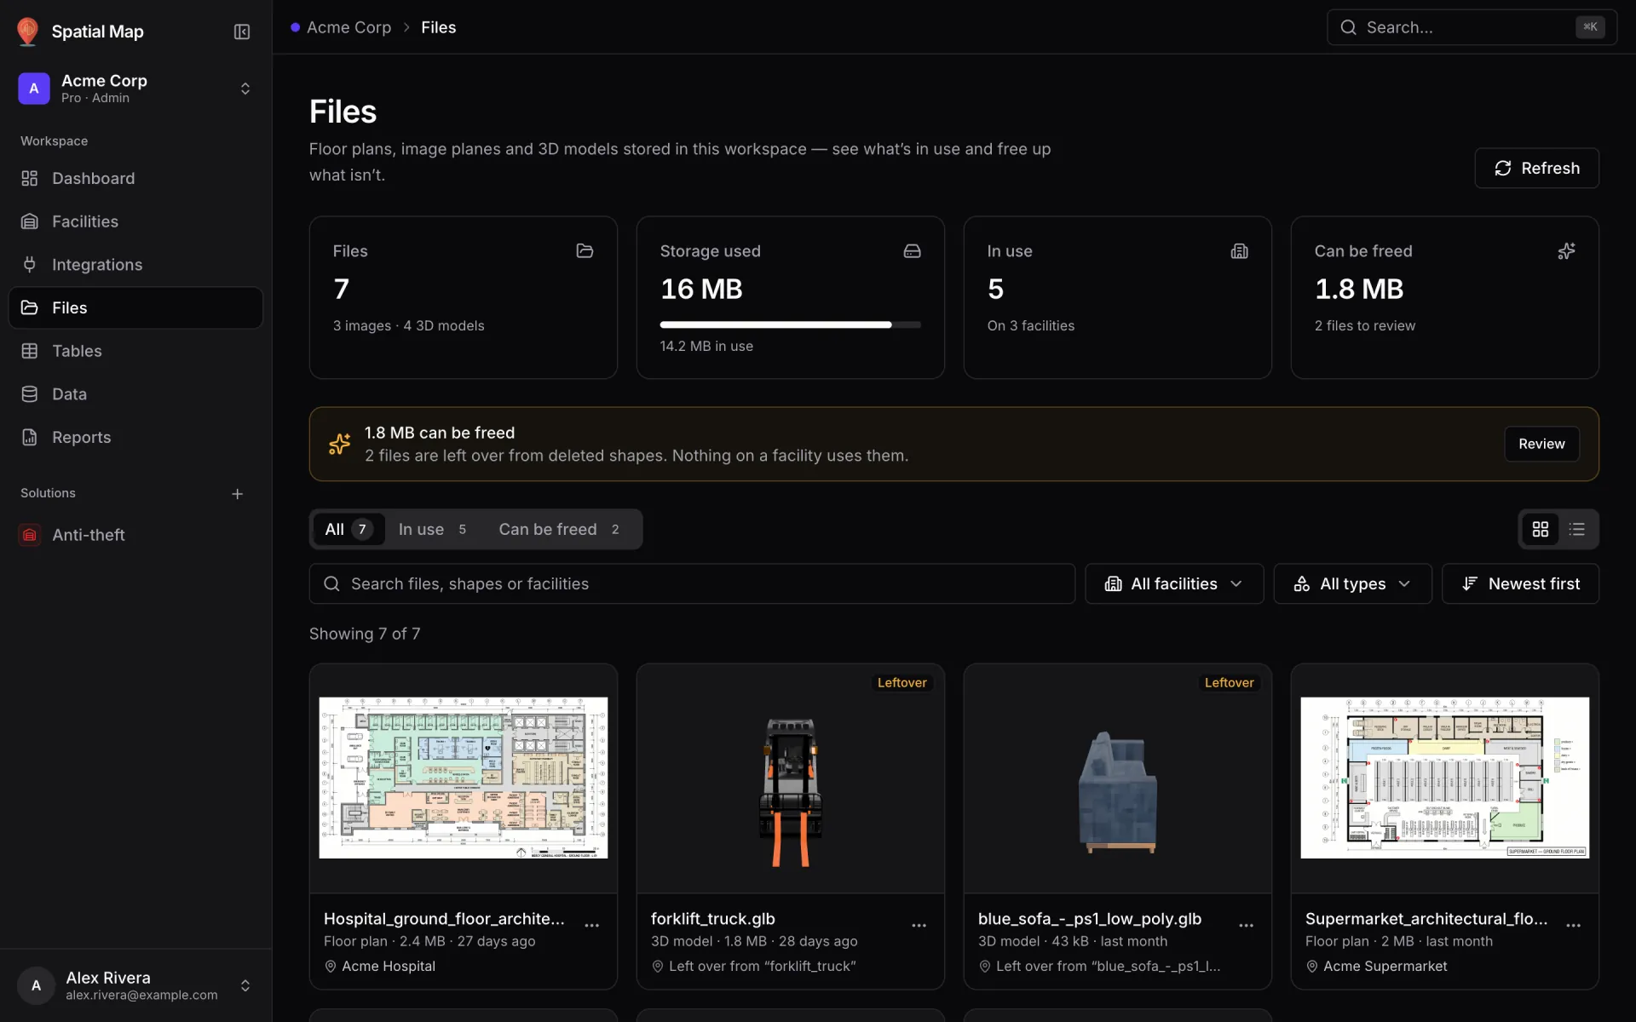Open Dashboard from the sidebar
The height and width of the screenshot is (1022, 1636).
[135, 178]
